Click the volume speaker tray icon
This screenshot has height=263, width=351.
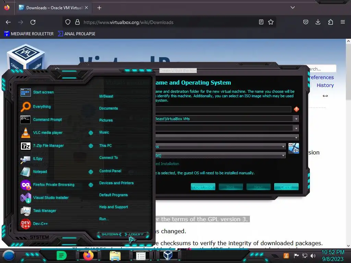point(313,255)
